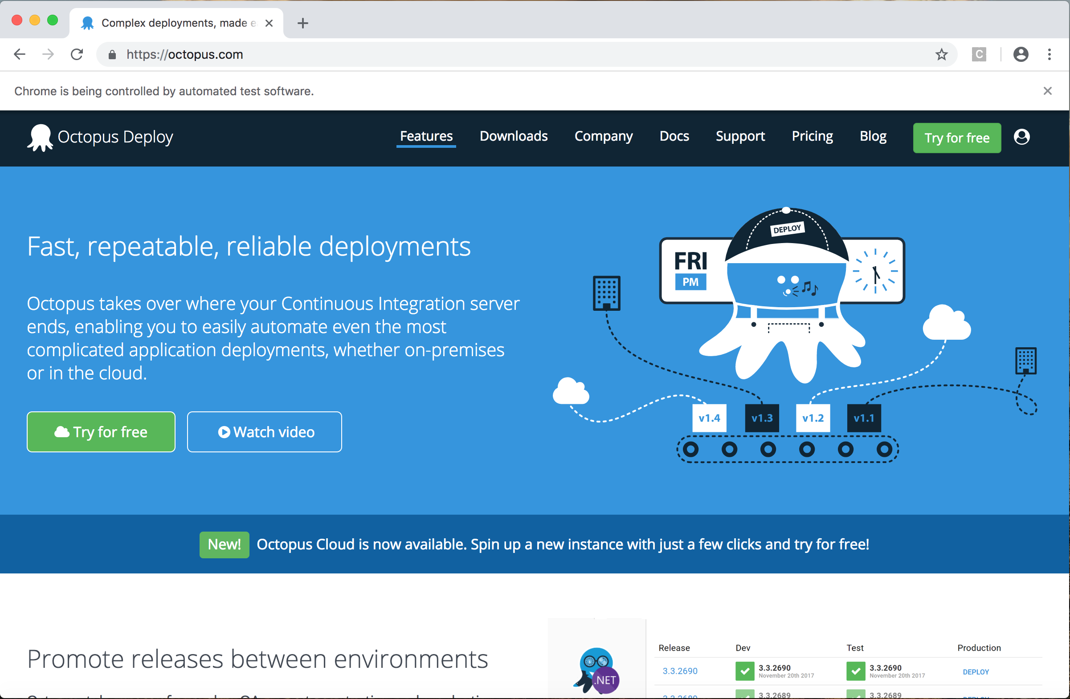Viewport: 1070px width, 699px height.
Task: Click the green Try for free hero button
Action: tap(101, 431)
